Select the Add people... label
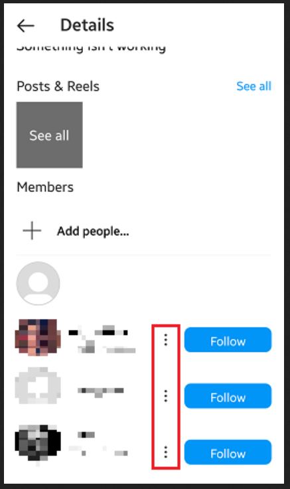290x489 pixels. [93, 231]
